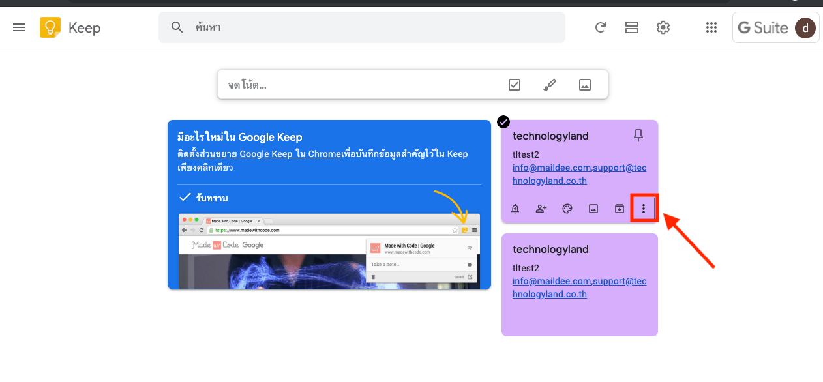Deselect the selected technologyland note checkmark

click(x=503, y=122)
